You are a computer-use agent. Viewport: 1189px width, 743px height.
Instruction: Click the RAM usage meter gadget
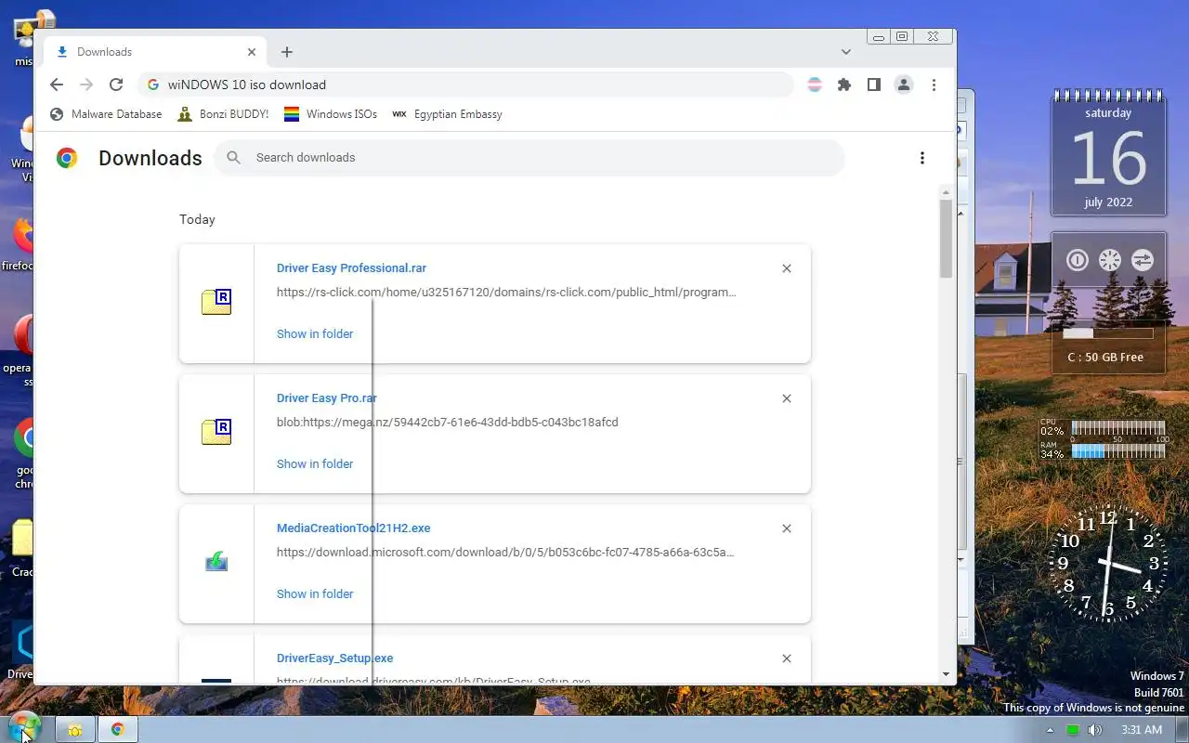coord(1103,450)
